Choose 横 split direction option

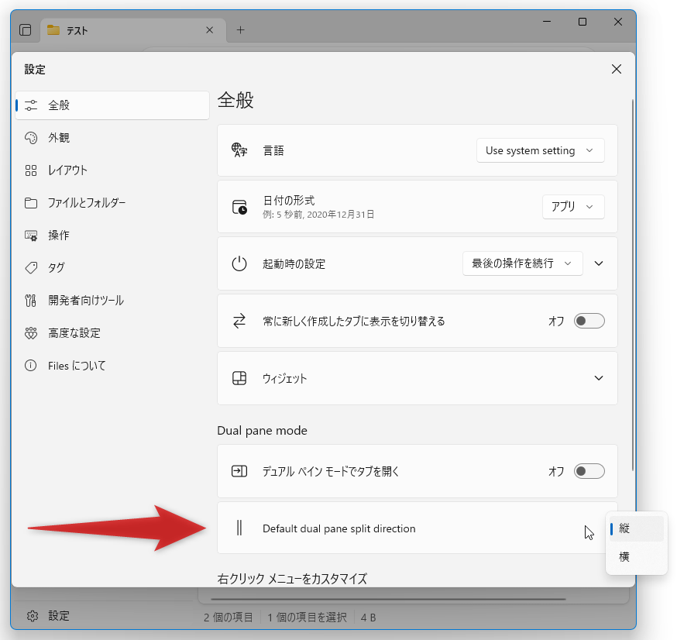637,557
